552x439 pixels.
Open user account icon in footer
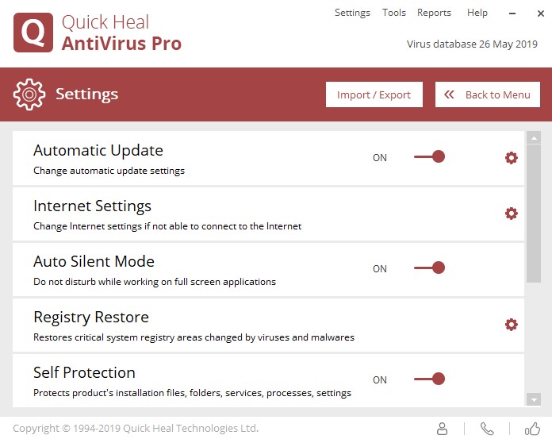443,429
